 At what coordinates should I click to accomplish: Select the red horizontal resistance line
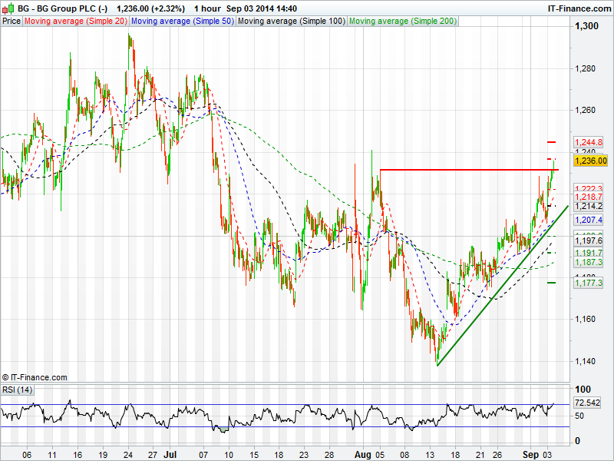pos(460,169)
